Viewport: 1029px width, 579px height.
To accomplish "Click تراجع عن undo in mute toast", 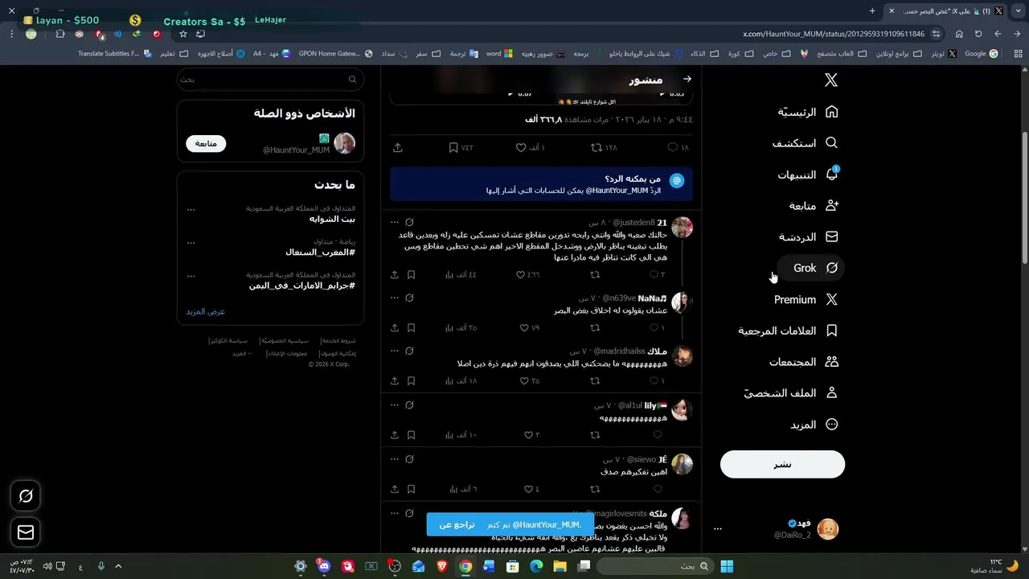I will [x=457, y=524].
